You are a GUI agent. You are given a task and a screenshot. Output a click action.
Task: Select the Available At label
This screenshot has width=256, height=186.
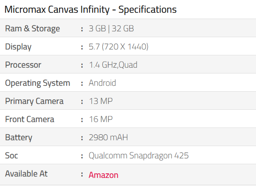tap(26, 174)
